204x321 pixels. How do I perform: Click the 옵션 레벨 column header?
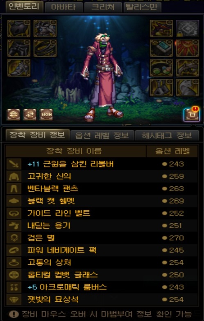[x=172, y=151]
